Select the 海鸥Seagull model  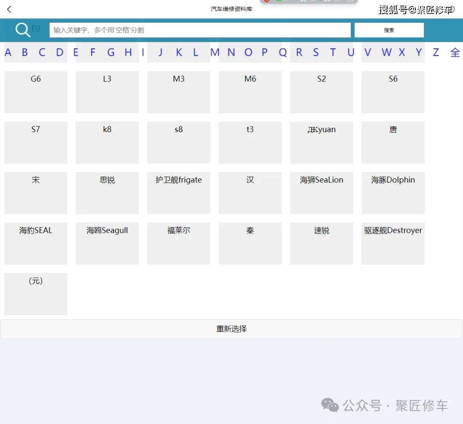click(107, 243)
